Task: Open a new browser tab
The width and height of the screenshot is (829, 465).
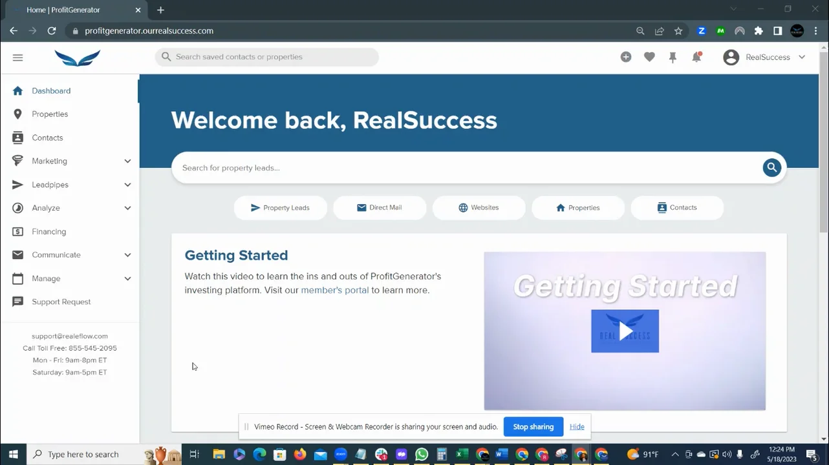Action: (160, 10)
